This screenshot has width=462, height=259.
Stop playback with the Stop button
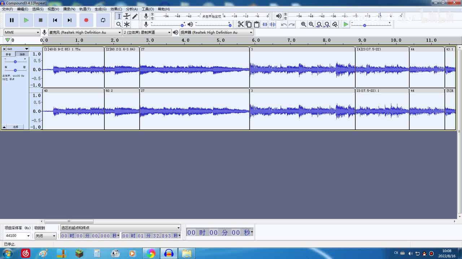40,20
